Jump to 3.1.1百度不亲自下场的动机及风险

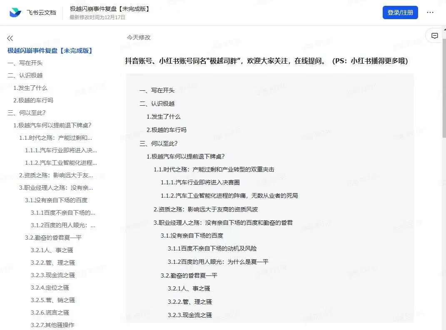coord(212,249)
